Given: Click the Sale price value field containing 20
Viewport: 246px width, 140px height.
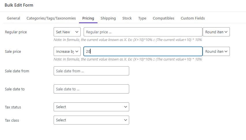Looking at the screenshot, I should (143, 51).
